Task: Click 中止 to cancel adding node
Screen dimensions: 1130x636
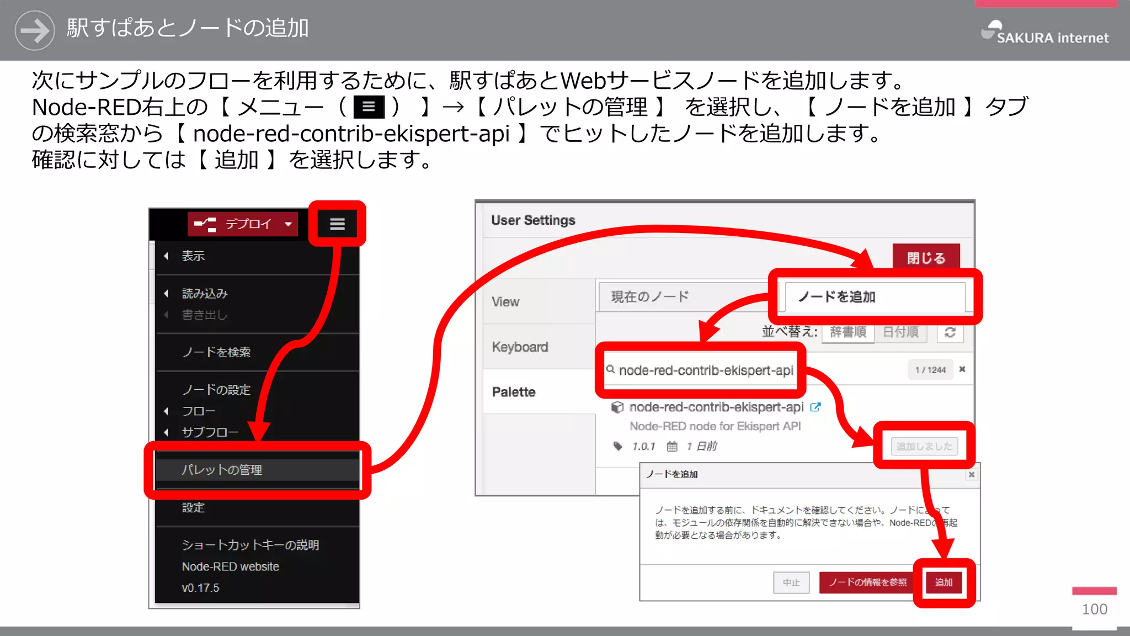Action: click(x=791, y=582)
